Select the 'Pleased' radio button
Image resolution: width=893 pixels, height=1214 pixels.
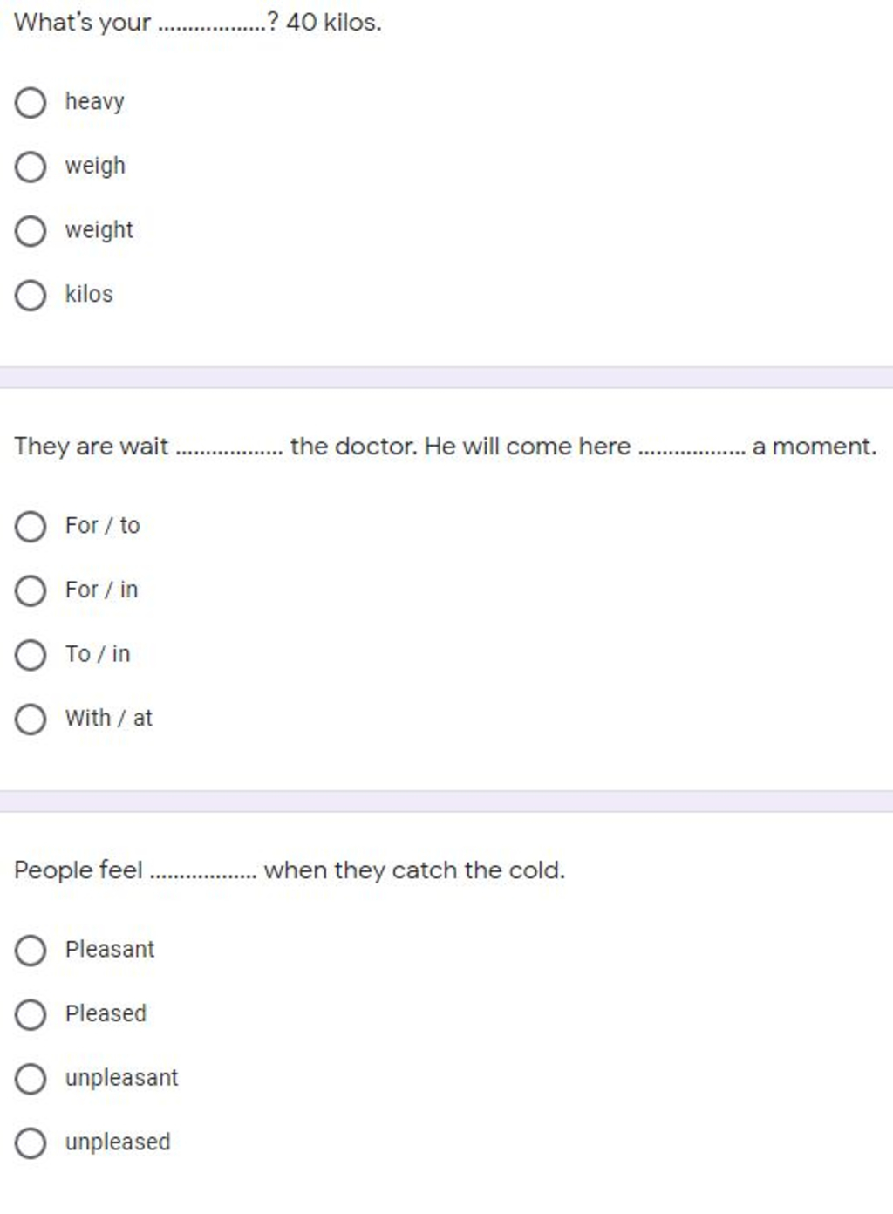click(x=31, y=1014)
